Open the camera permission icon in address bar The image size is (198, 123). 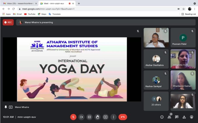click(178, 9)
